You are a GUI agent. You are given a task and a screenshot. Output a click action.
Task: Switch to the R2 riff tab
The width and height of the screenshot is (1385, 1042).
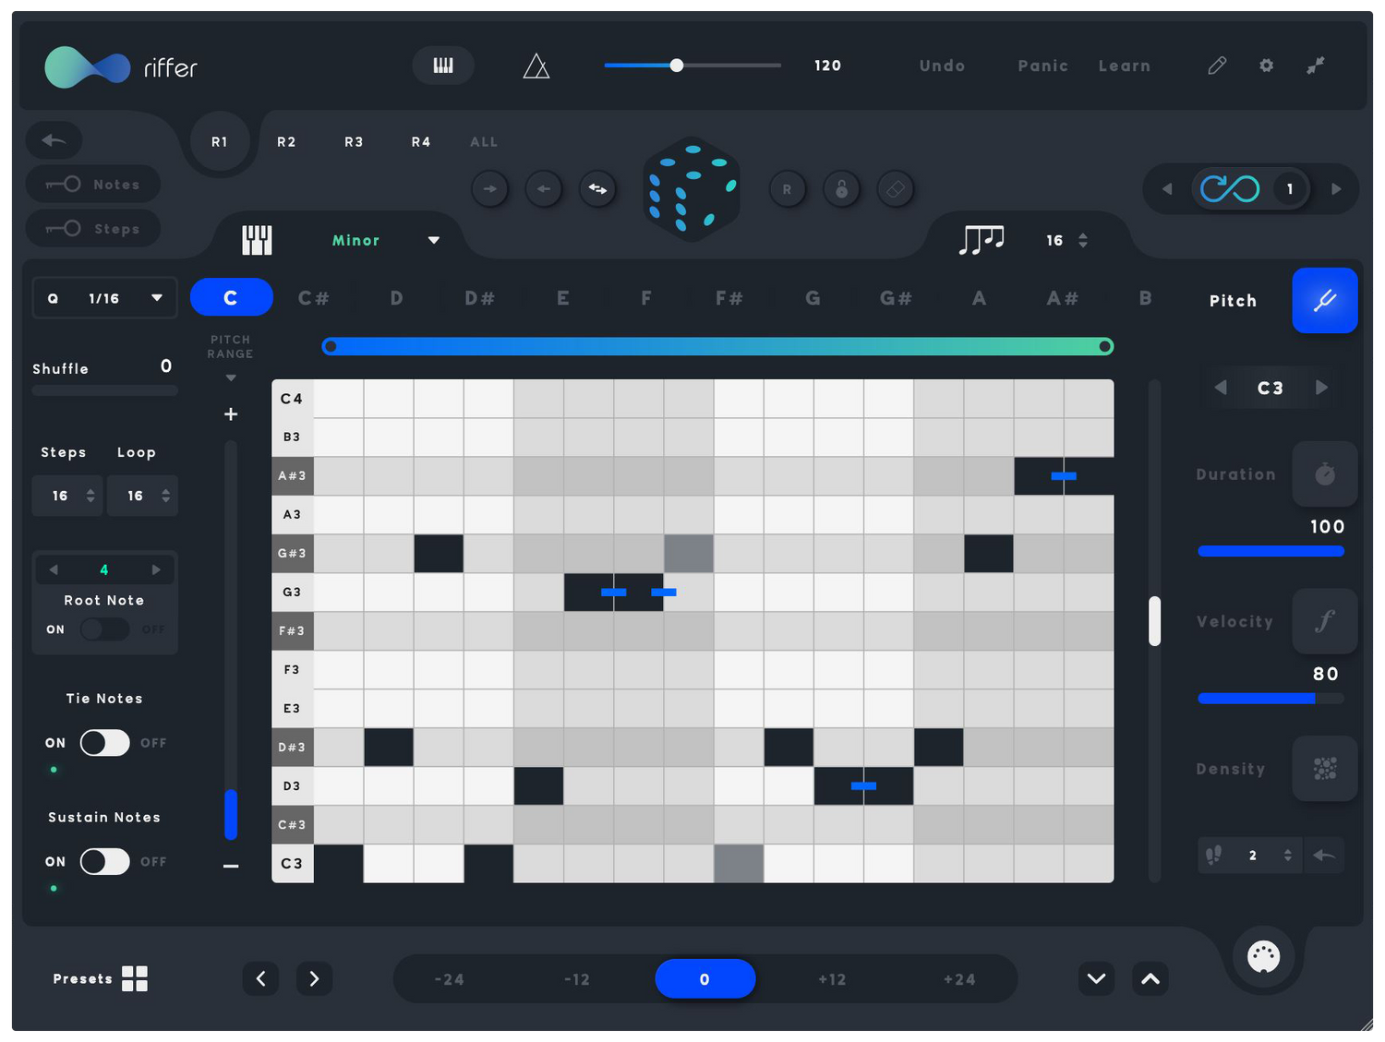[x=286, y=142]
